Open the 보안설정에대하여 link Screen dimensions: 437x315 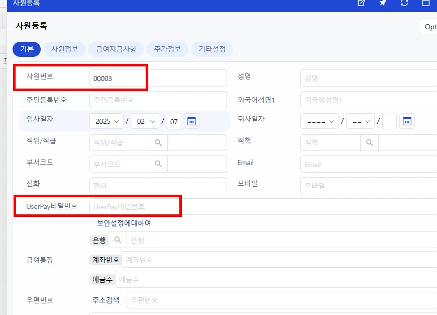[x=124, y=223]
